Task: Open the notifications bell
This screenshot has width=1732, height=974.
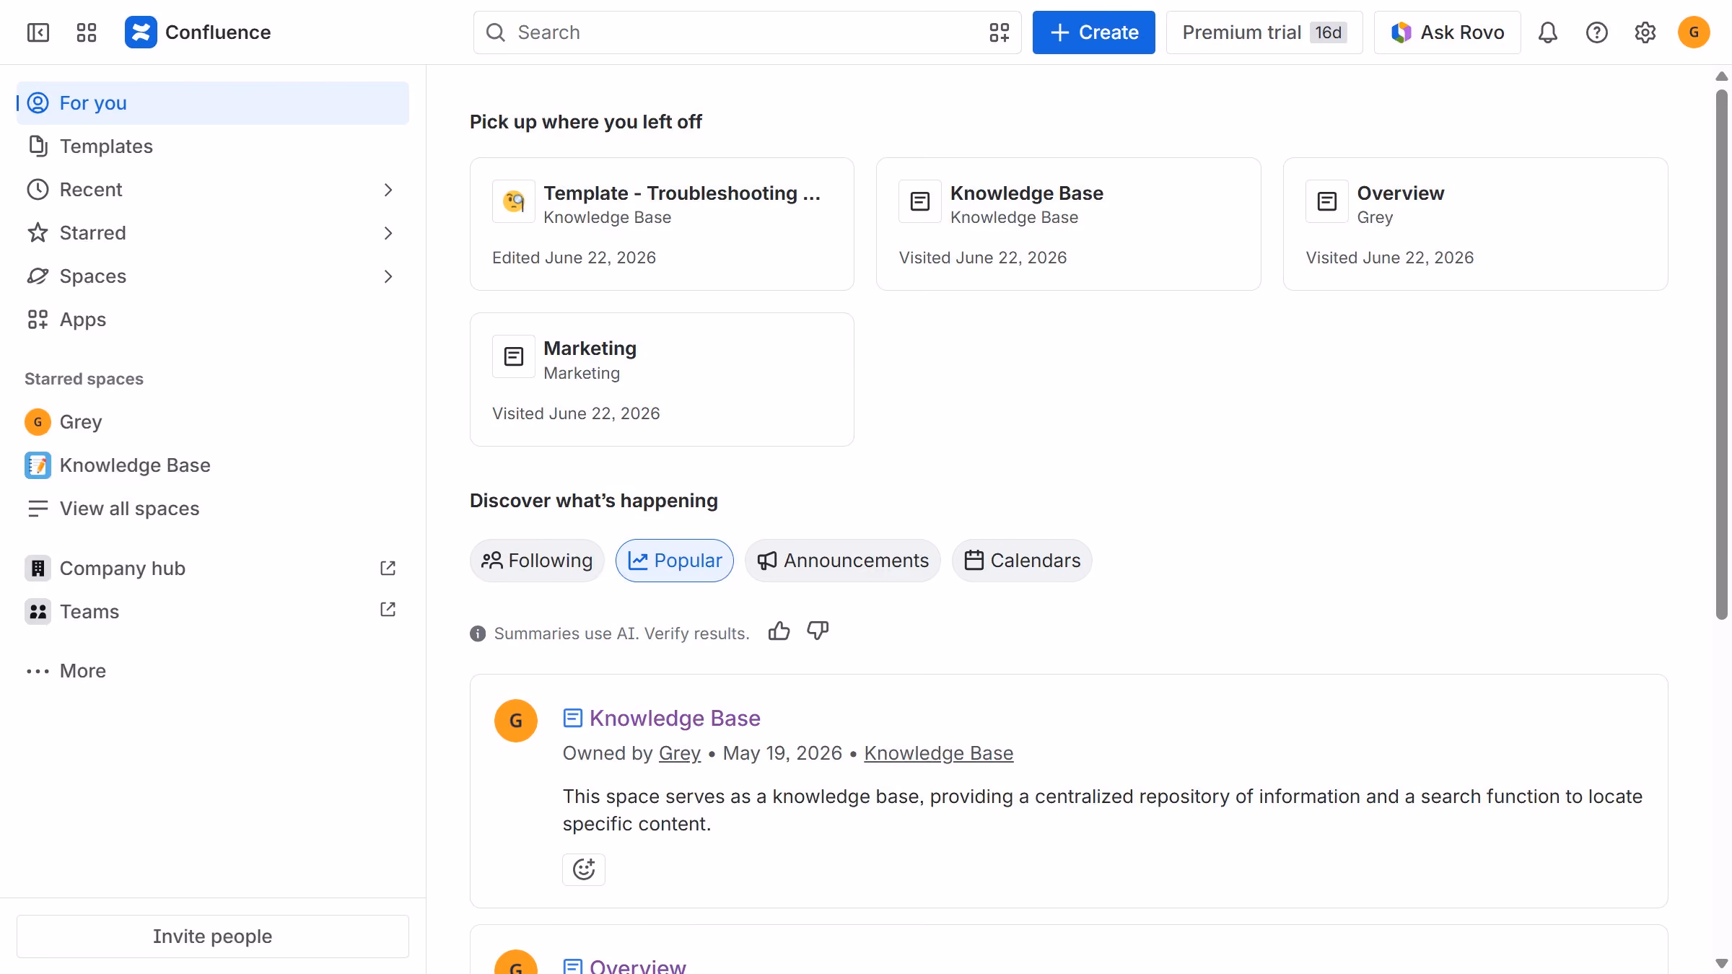Action: click(x=1548, y=32)
